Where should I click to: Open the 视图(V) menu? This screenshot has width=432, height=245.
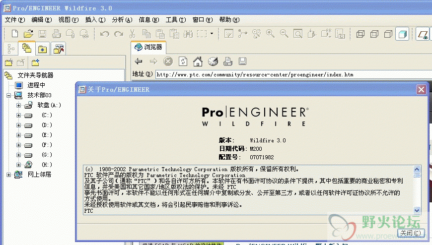pyautogui.click(x=69, y=19)
